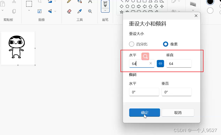Click the cartoon character on canvas
The height and width of the screenshot is (135, 221).
pos(16,47)
